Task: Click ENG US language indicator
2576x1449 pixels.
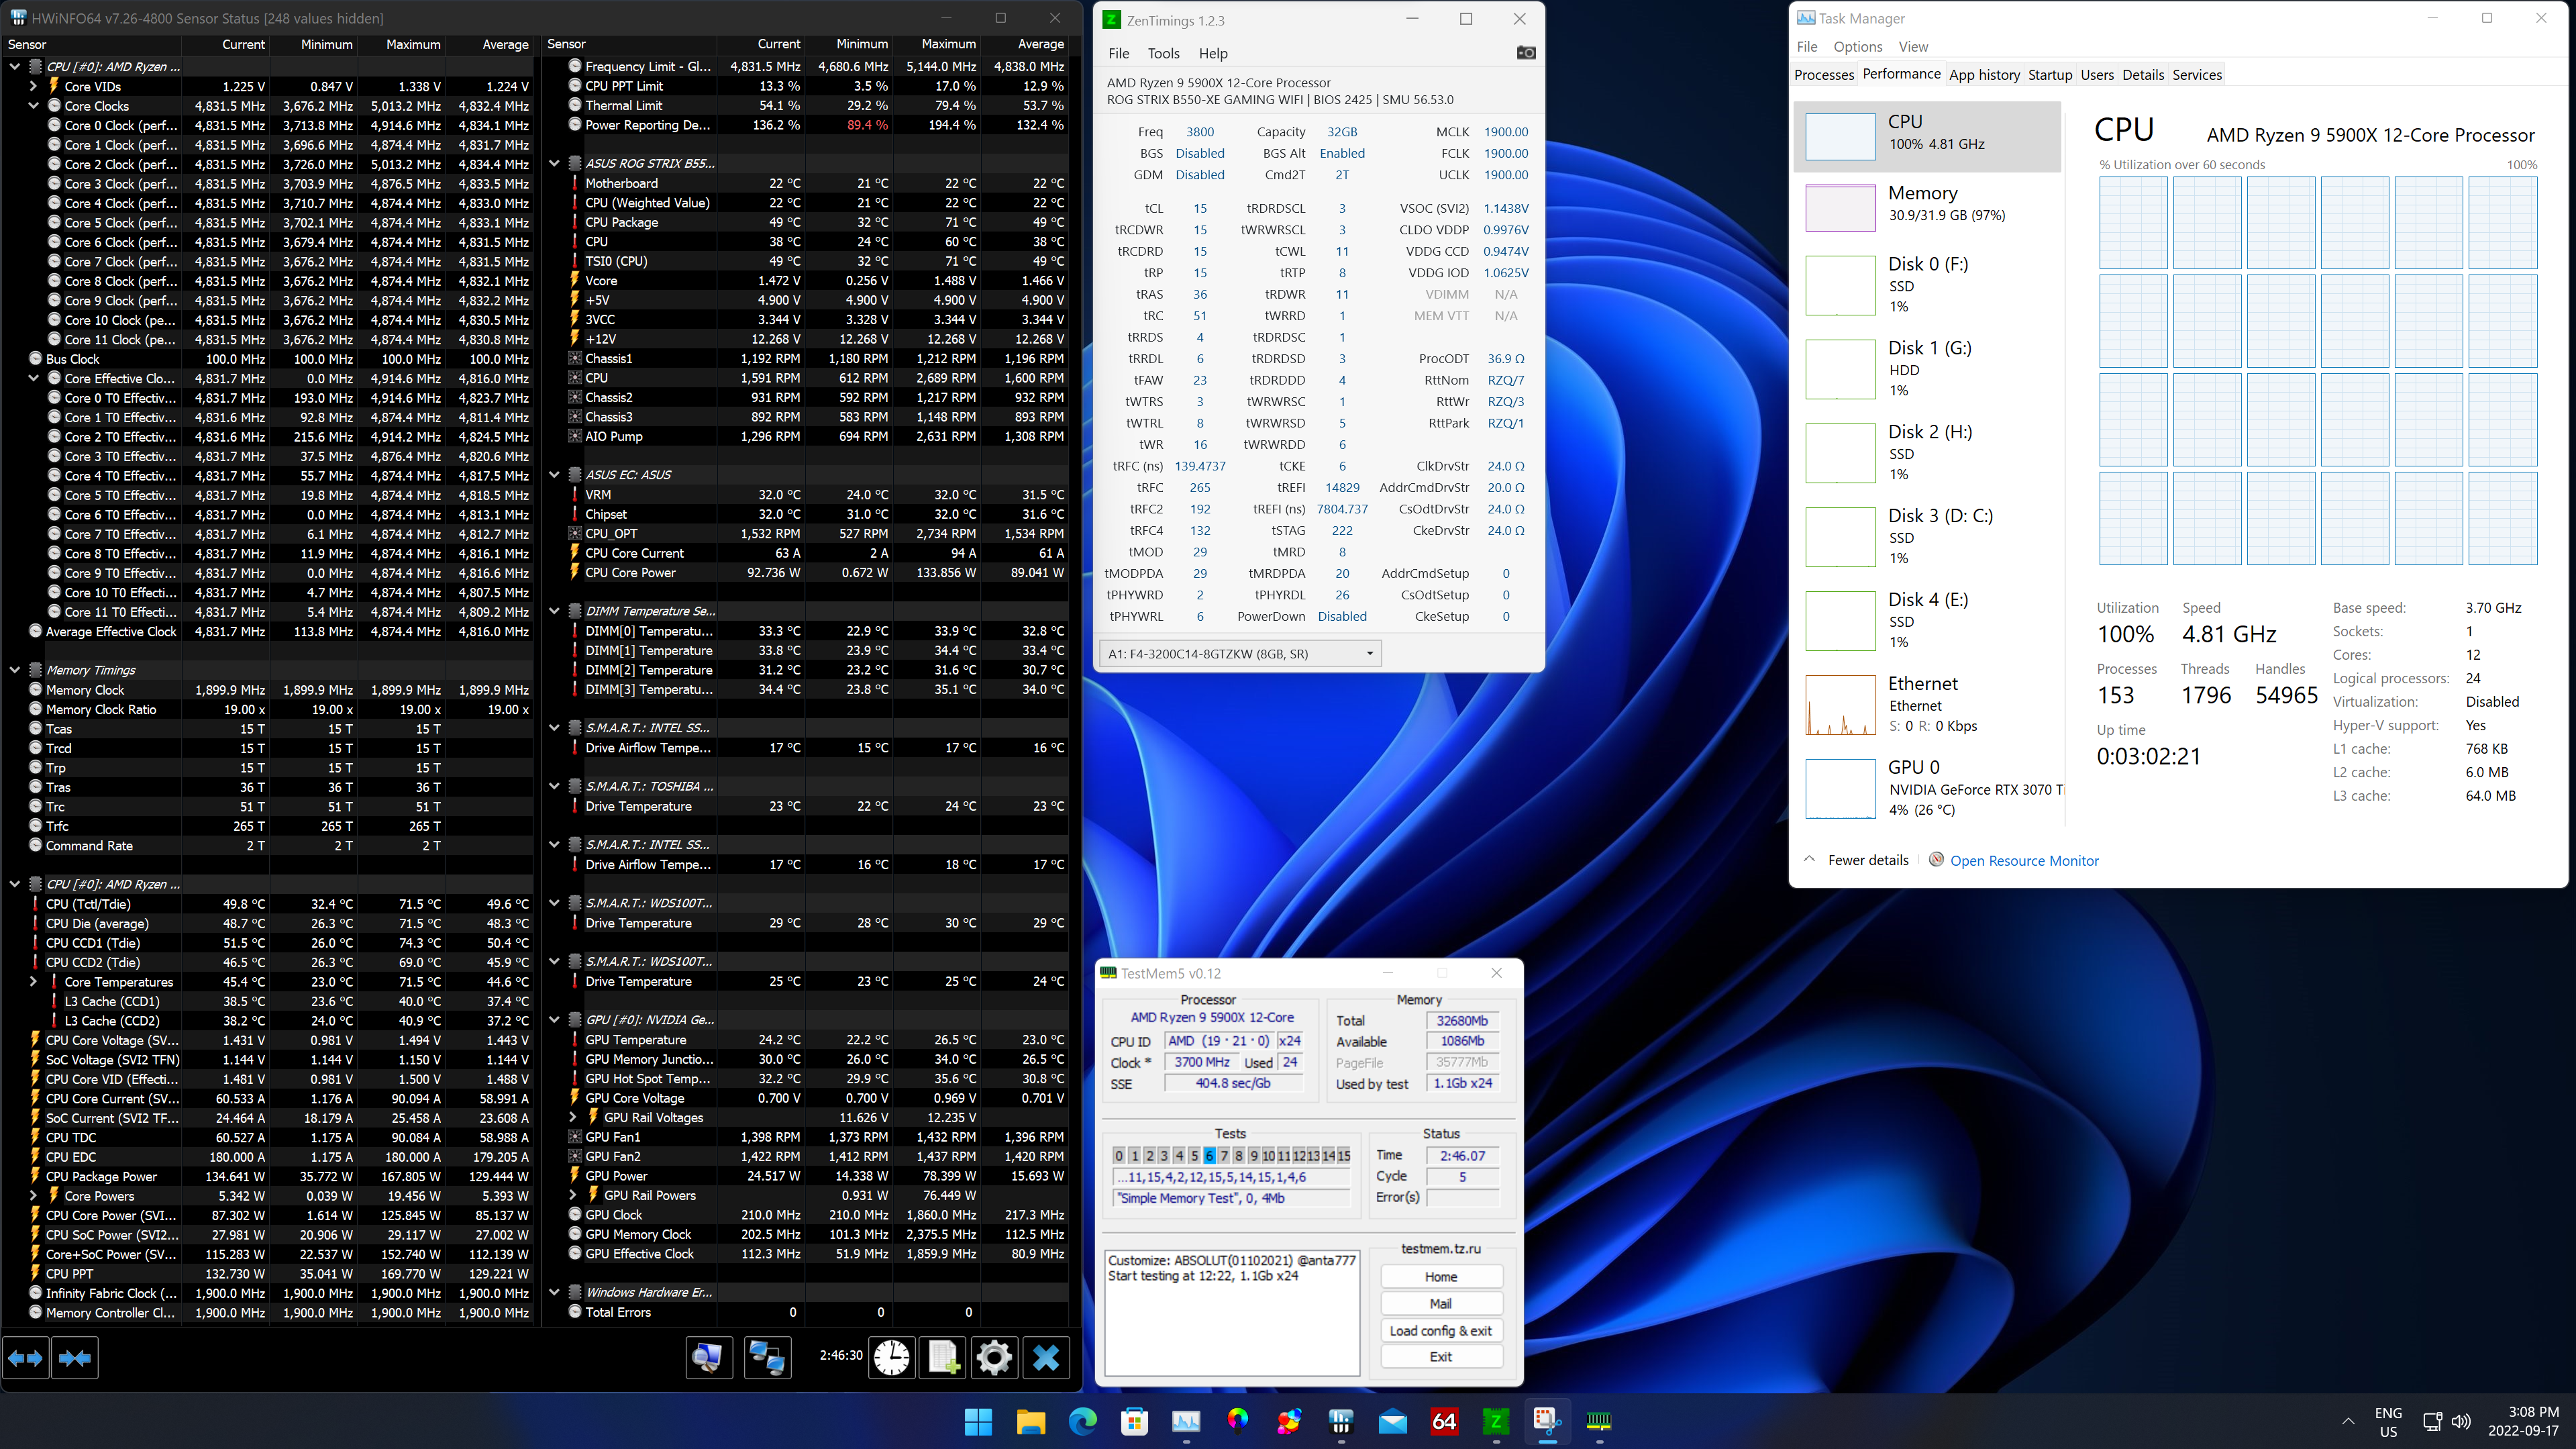Action: [2388, 1421]
